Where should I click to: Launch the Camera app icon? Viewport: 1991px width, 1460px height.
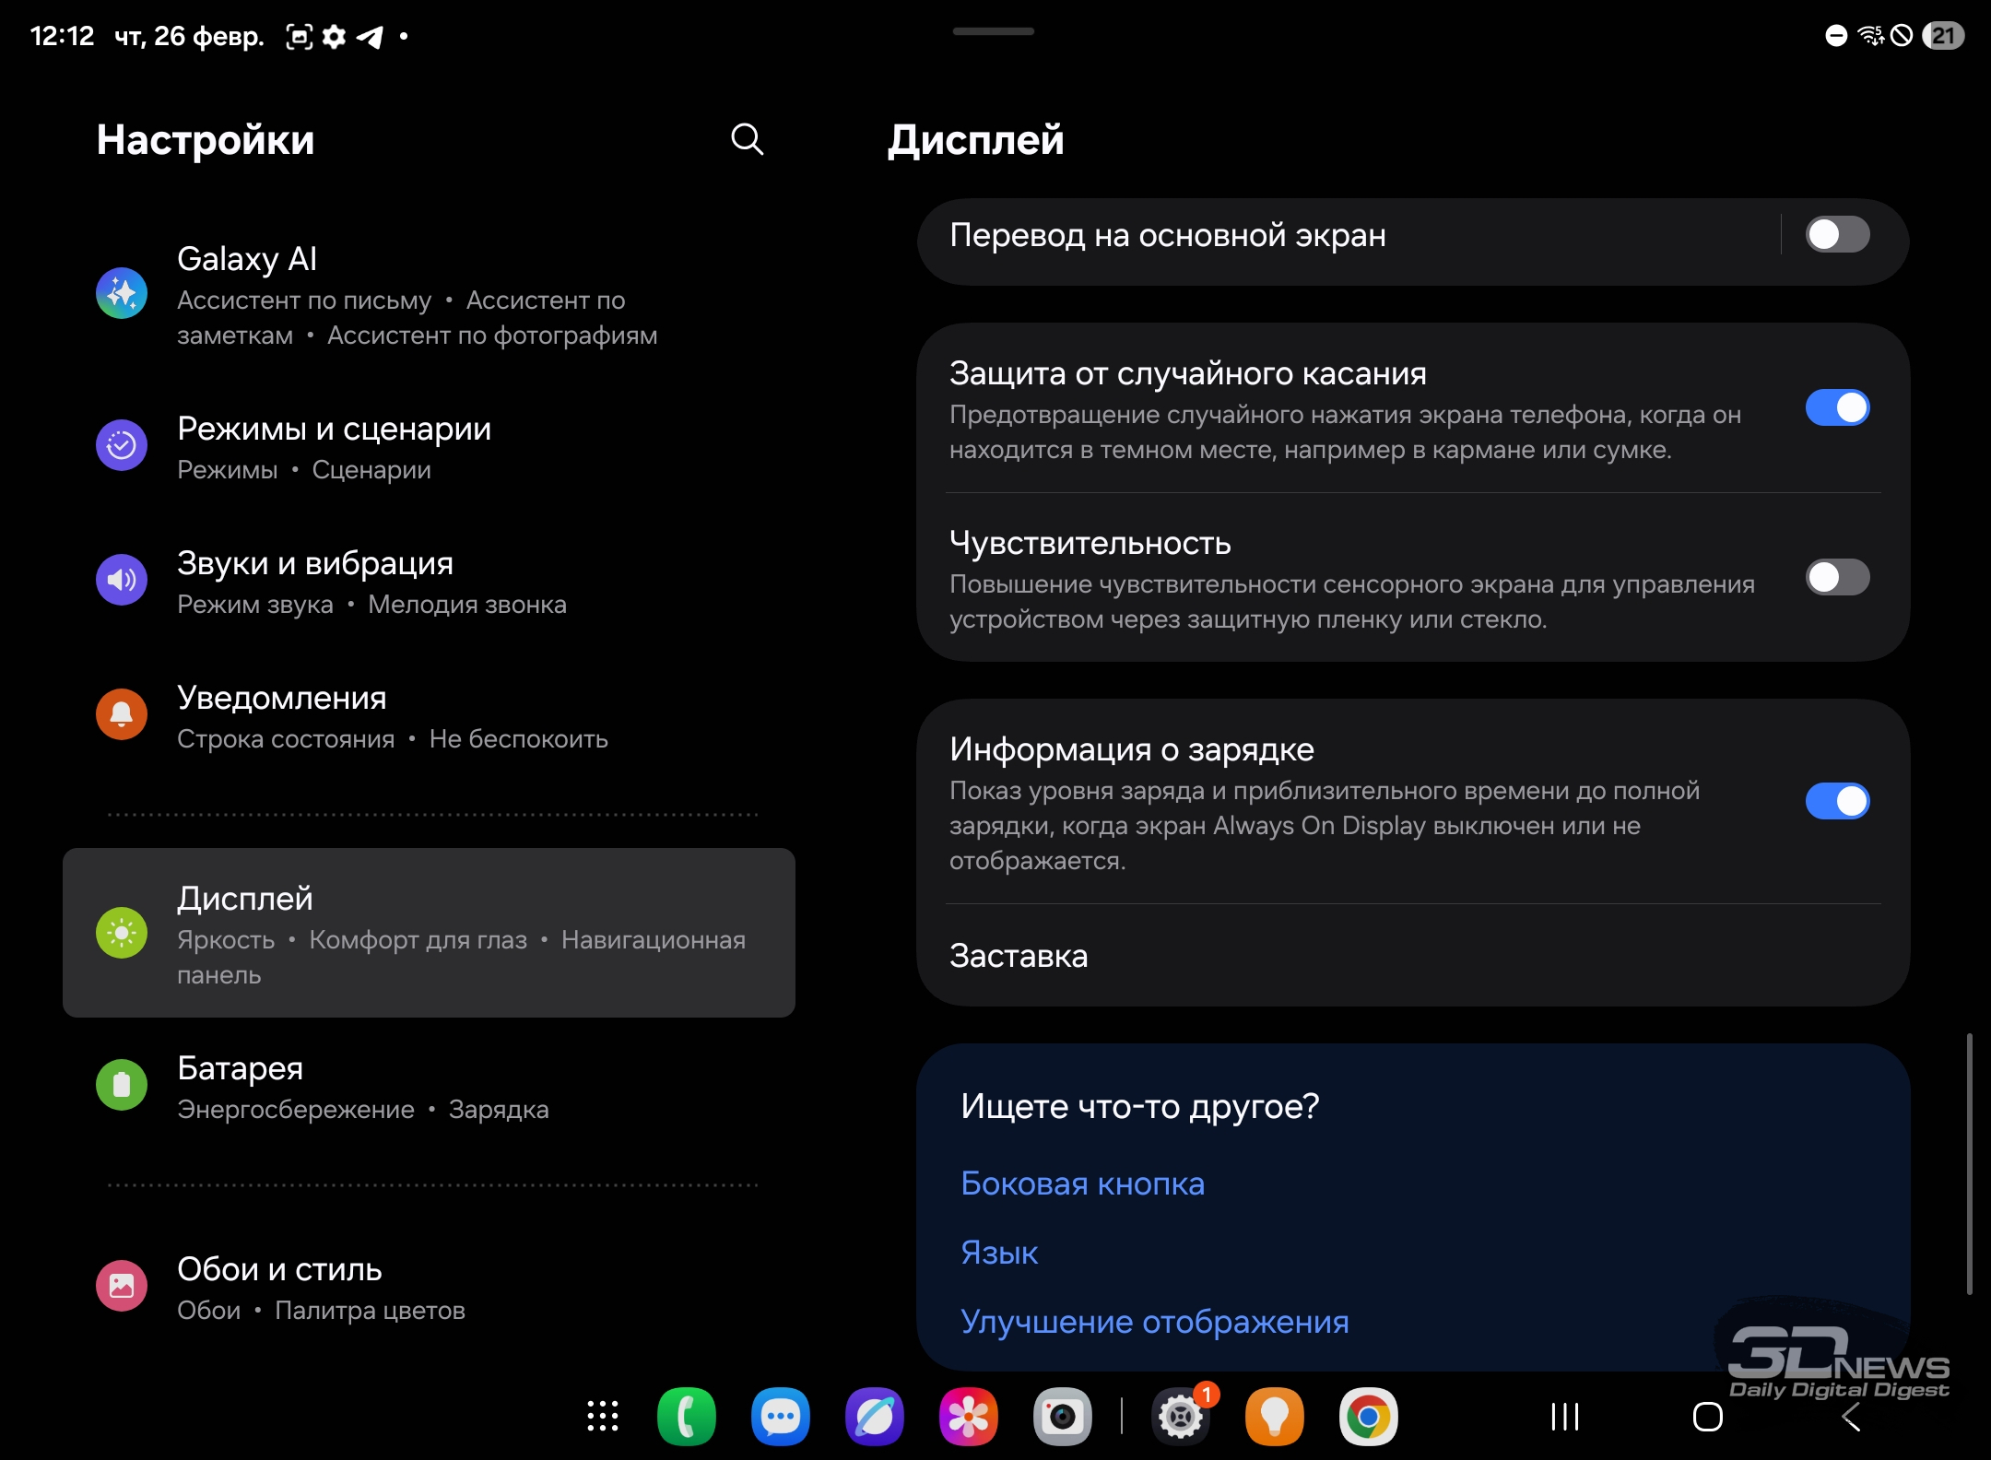(1062, 1416)
